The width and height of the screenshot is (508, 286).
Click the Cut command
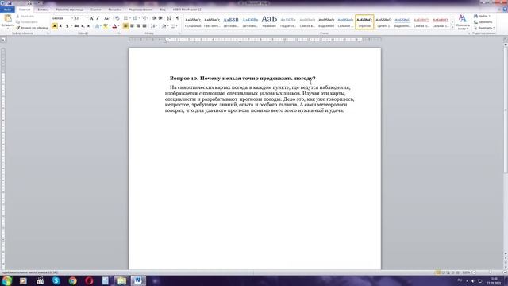(x=25, y=16)
